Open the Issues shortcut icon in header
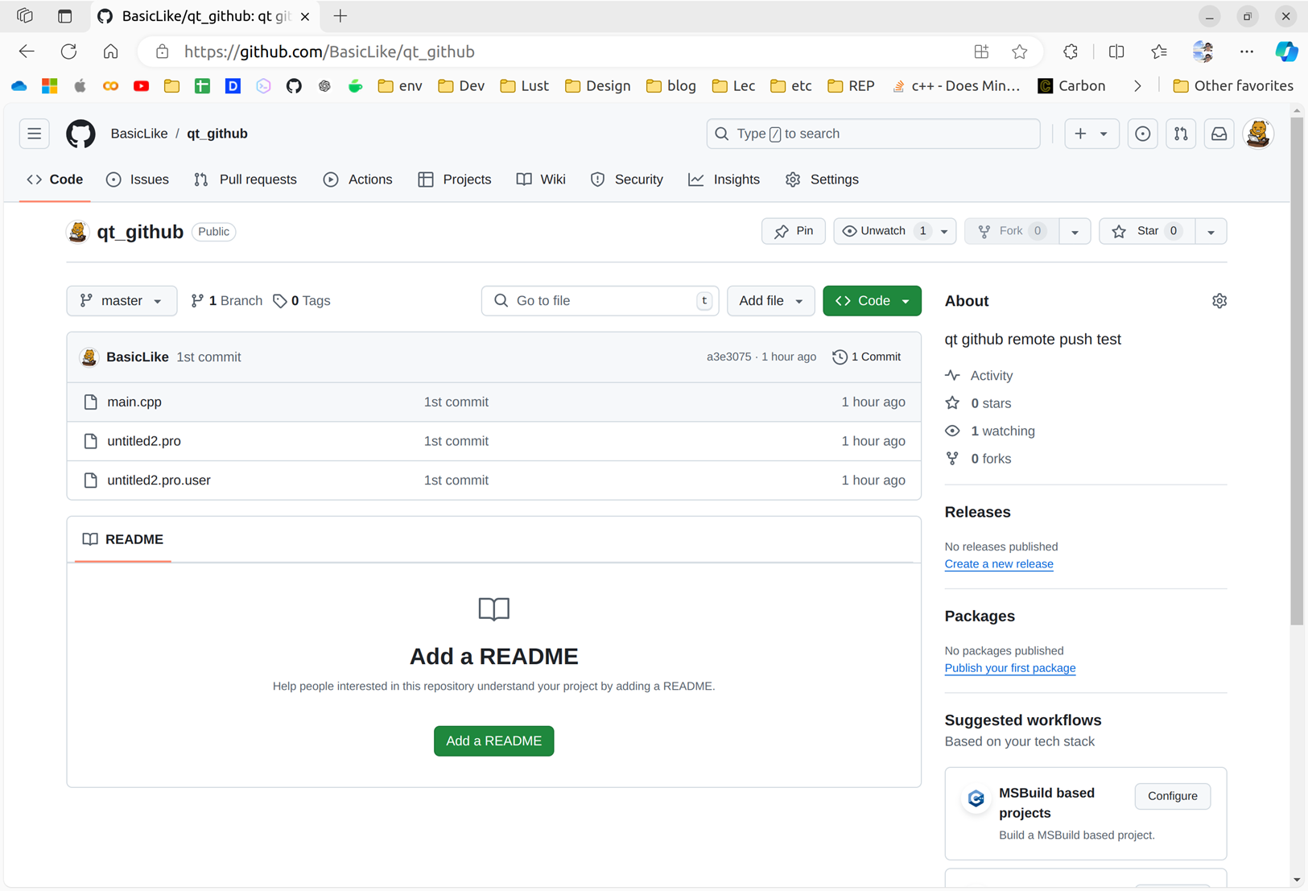1308x891 pixels. (1142, 134)
